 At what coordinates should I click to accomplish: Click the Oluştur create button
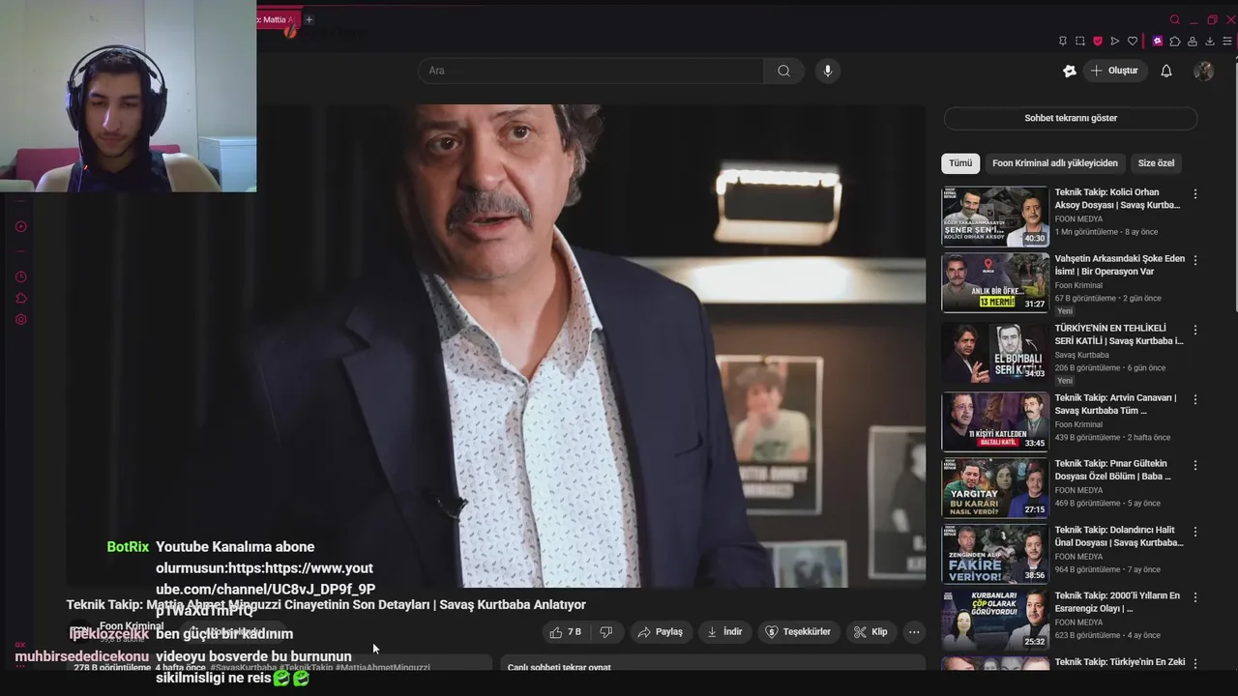tap(1115, 71)
